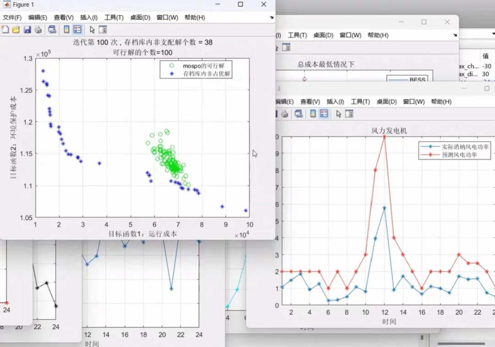495x347 pixels.
Task: Click the printer icon in wind turbine figure
Action: coord(285,114)
